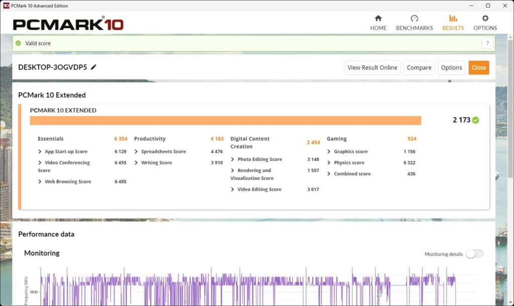Click the Results bar chart icon
The image size is (514, 306).
coord(453,18)
